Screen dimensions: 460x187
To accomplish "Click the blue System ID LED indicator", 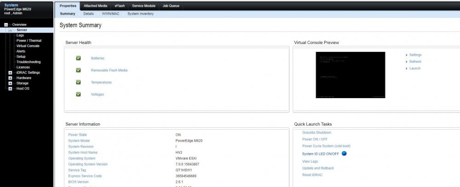I will click(x=344, y=154).
